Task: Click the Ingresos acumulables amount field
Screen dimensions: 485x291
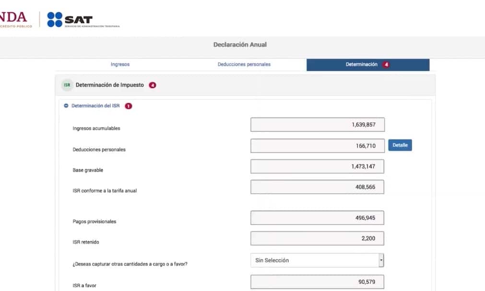Action: click(317, 125)
